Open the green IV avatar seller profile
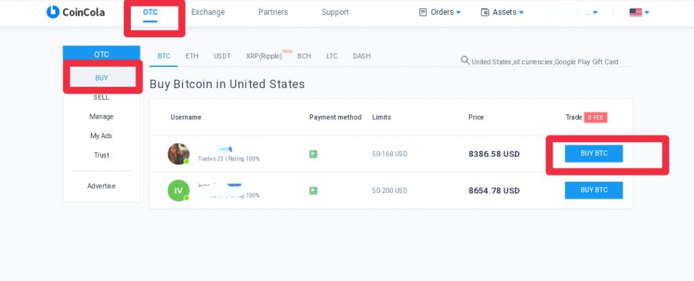Viewport: 694px width, 281px height. pos(178,191)
